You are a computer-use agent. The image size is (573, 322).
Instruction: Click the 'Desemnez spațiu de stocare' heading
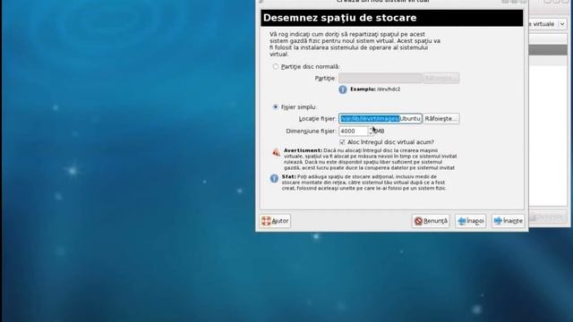coord(340,18)
